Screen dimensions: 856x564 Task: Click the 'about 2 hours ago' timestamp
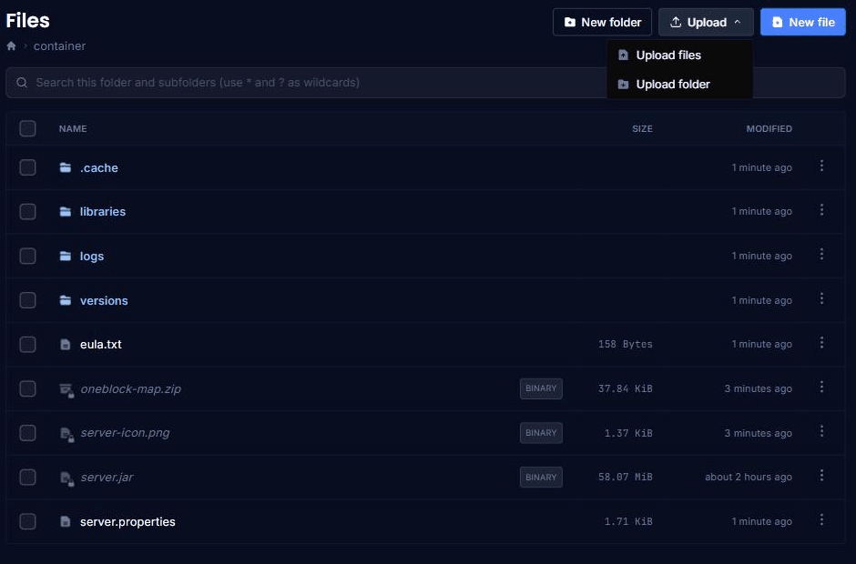[x=748, y=478]
